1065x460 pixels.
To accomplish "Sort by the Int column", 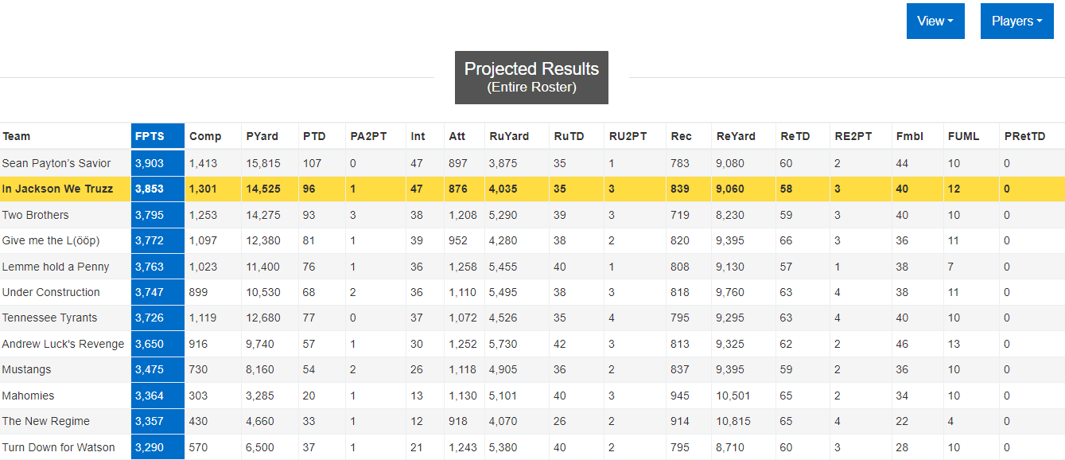I will [418, 136].
